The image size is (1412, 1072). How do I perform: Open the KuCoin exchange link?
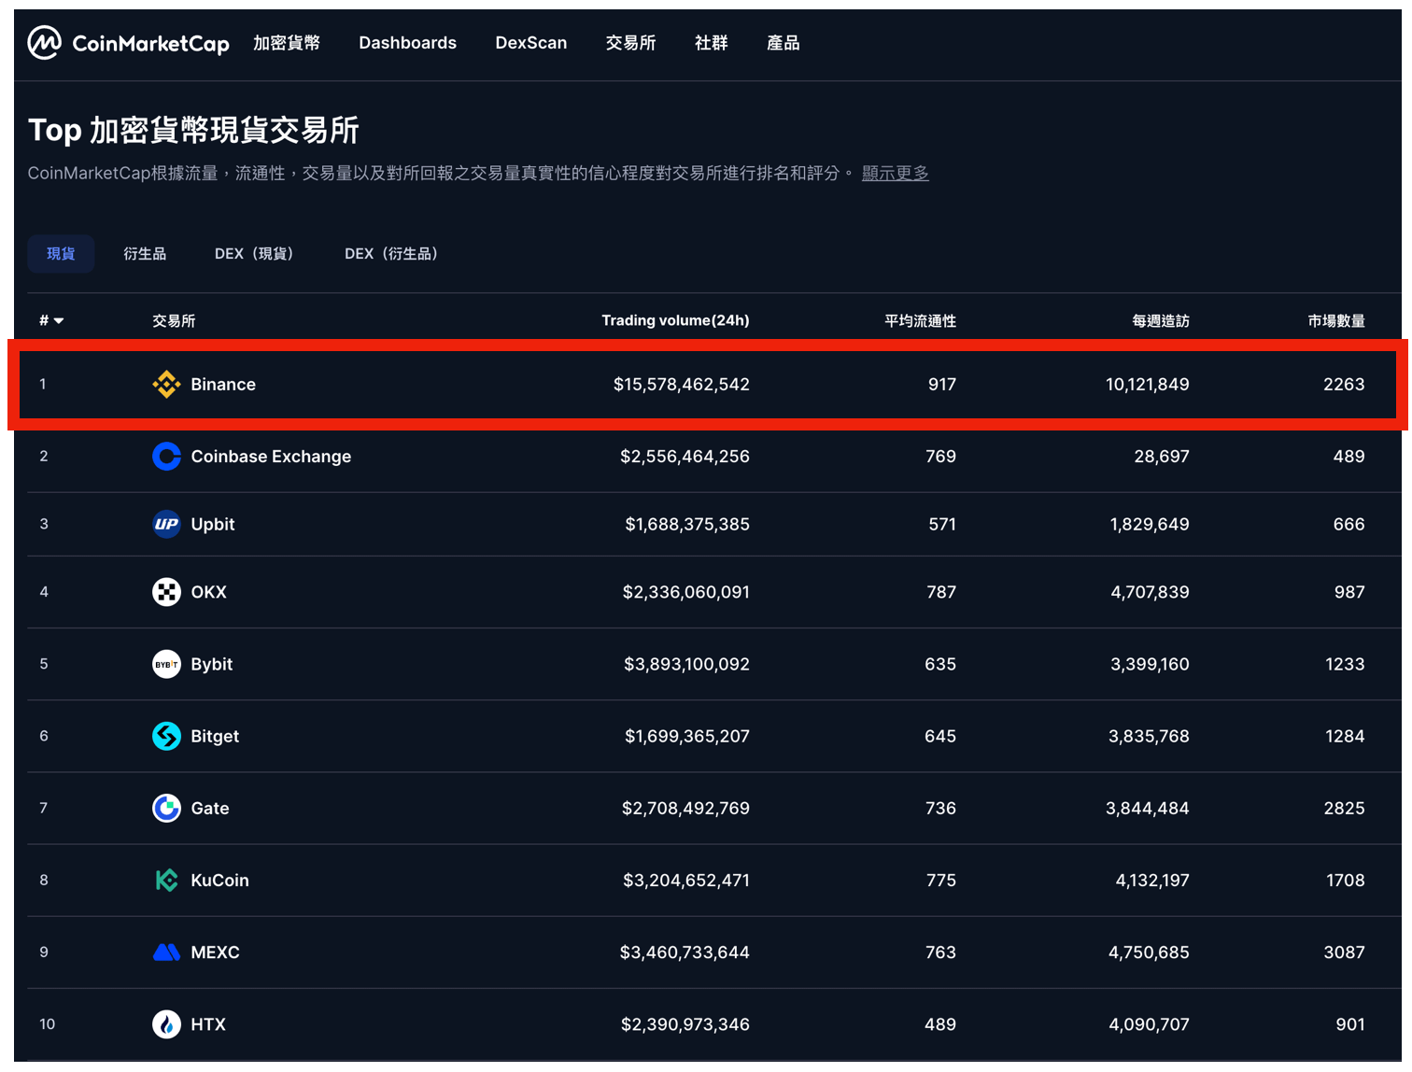[220, 880]
